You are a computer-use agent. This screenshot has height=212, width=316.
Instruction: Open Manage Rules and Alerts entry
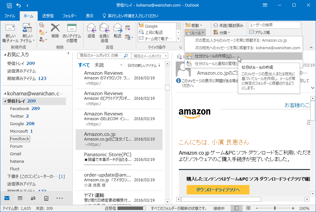(212, 64)
